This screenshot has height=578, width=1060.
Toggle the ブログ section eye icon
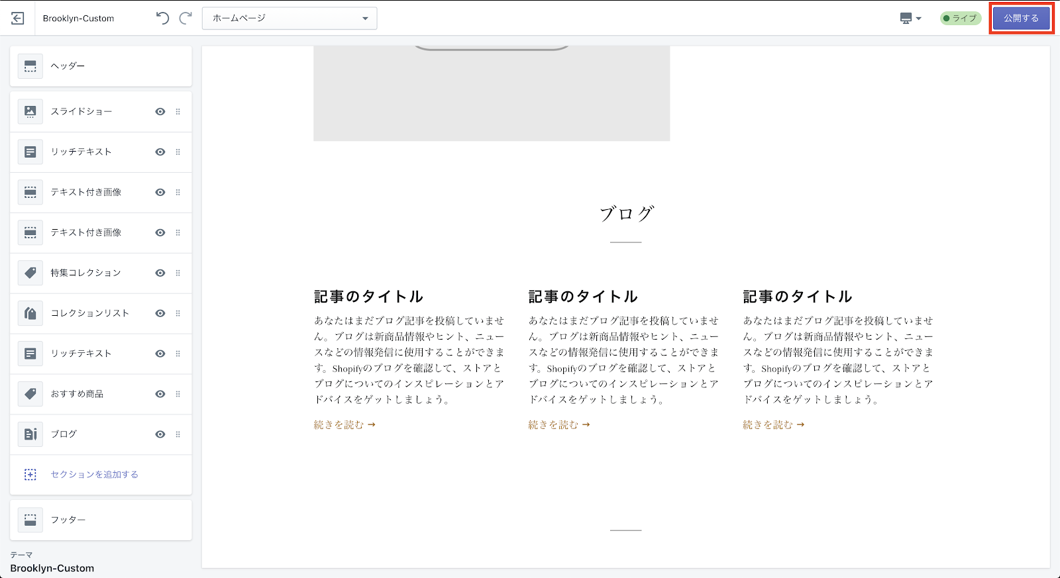160,434
